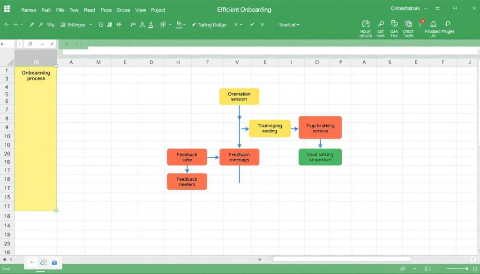Click the horizontal scrollbar at bottom

342,259
